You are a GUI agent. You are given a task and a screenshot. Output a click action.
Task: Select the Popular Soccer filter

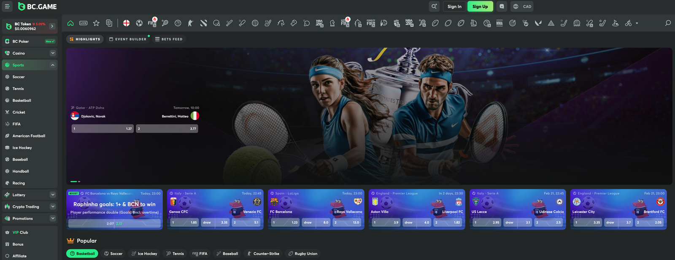(x=113, y=254)
